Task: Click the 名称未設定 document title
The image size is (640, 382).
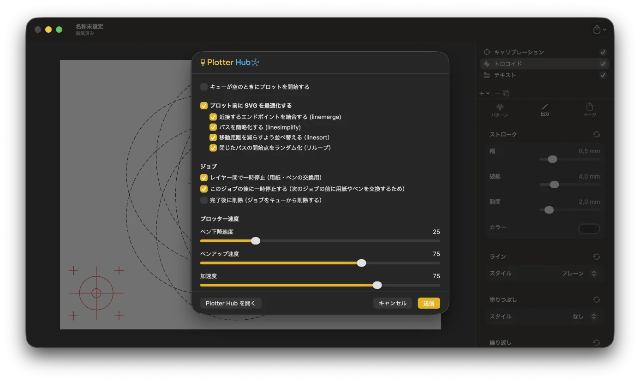Action: 90,26
